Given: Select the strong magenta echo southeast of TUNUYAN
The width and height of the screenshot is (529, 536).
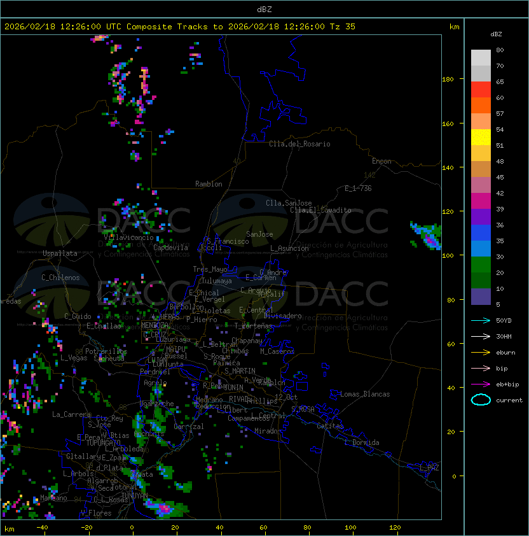Looking at the screenshot, I should click(x=164, y=508).
